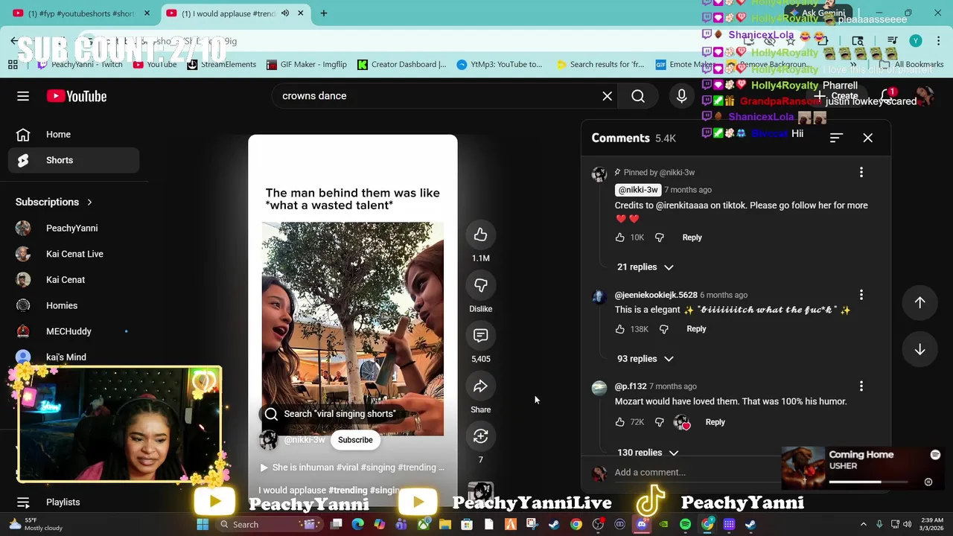The height and width of the screenshot is (536, 953).
Task: Go to next short with down arrow
Action: pyautogui.click(x=919, y=350)
